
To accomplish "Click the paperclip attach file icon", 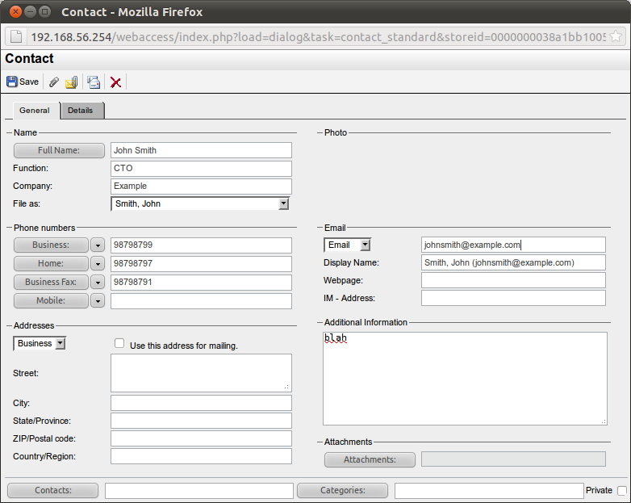I will tap(54, 82).
